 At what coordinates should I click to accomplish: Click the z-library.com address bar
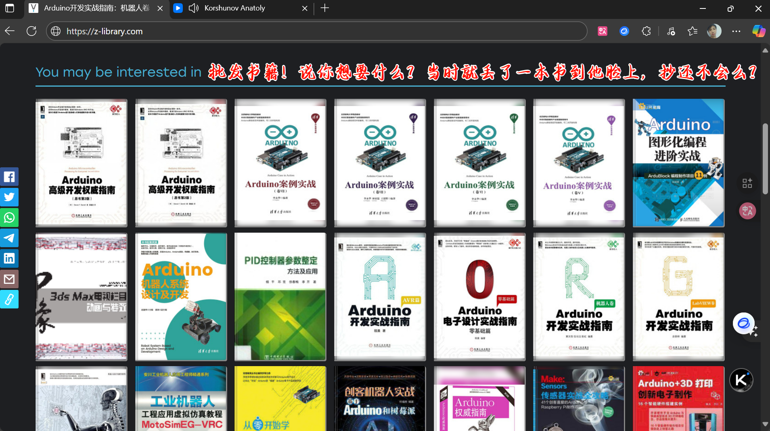coord(317,31)
